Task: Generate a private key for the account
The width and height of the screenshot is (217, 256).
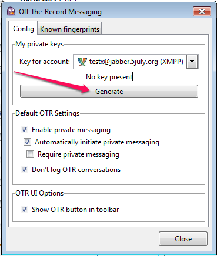Action: [x=109, y=92]
